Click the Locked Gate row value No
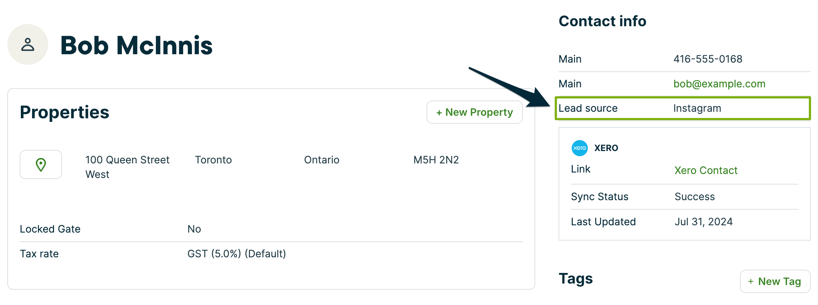The image size is (818, 305). point(194,229)
